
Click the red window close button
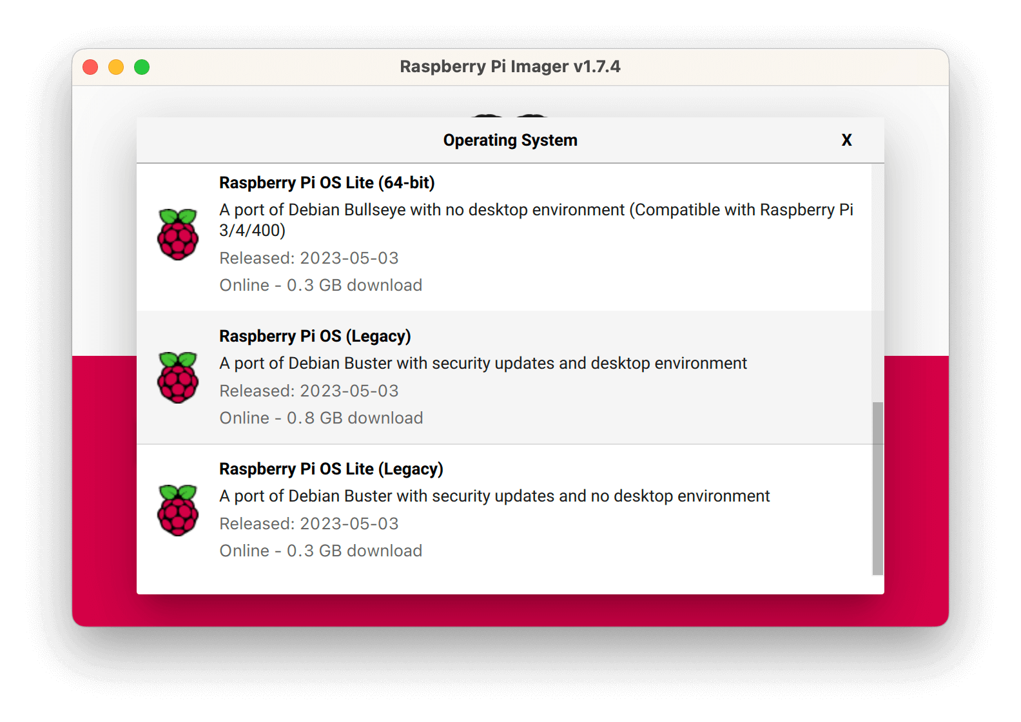point(90,67)
